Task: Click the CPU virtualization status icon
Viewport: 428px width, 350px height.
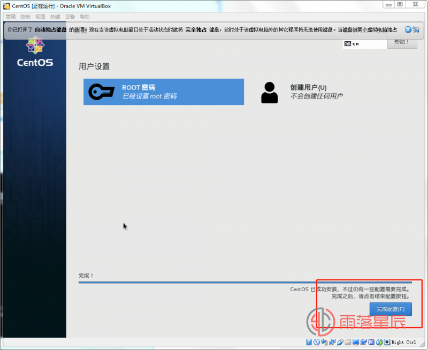Action: 371,342
